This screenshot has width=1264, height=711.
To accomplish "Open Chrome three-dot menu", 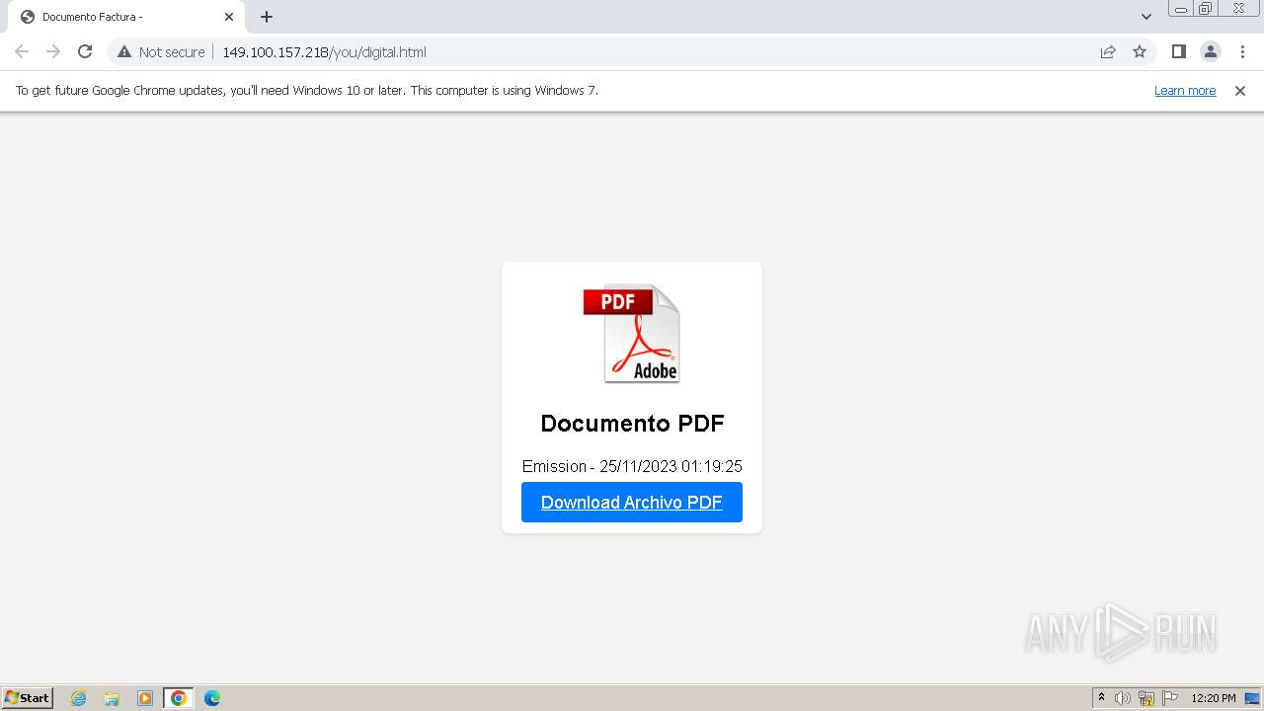I will click(x=1242, y=51).
